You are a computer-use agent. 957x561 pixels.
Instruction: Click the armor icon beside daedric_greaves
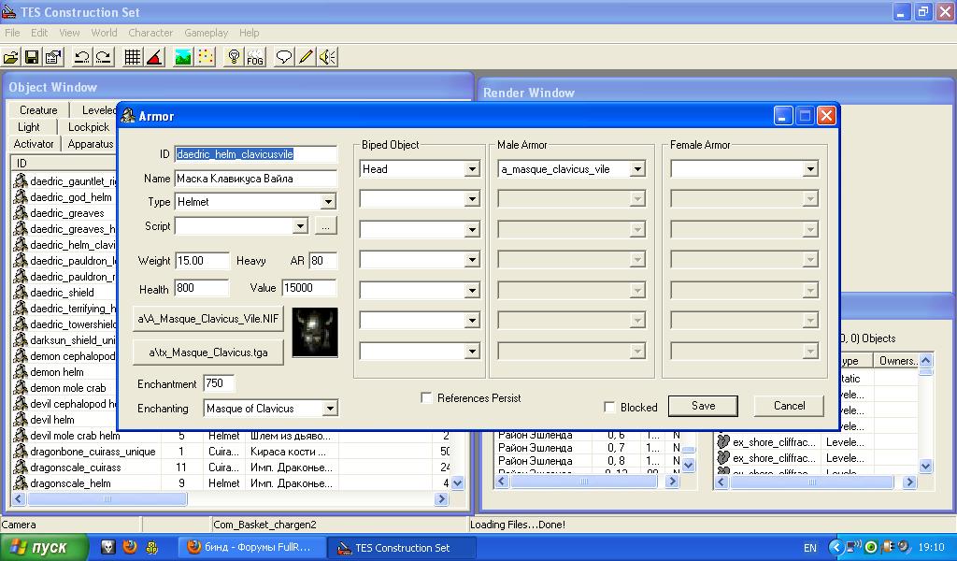click(x=21, y=212)
